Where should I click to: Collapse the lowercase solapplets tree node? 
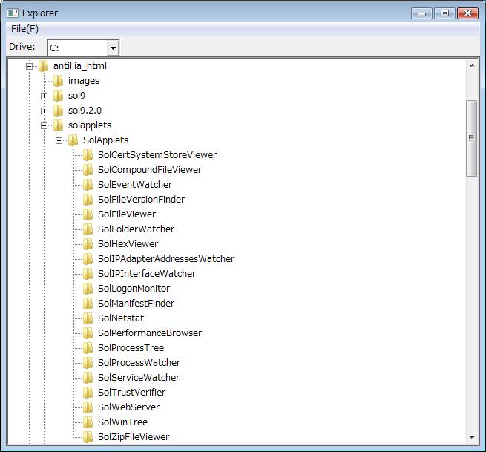44,126
